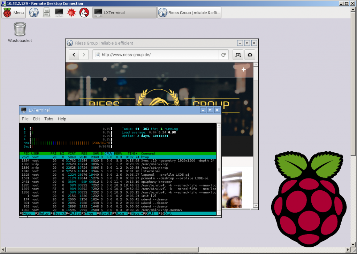This screenshot has width=357, height=254.
Task: Open the Raspberry Pi Menu button
Action: [x=14, y=13]
